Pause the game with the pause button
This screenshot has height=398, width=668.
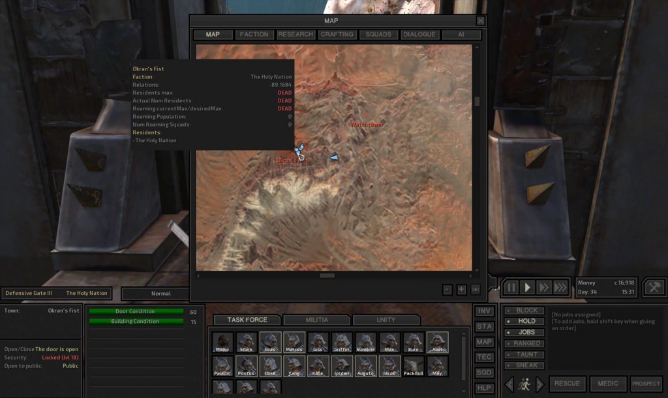pos(511,288)
